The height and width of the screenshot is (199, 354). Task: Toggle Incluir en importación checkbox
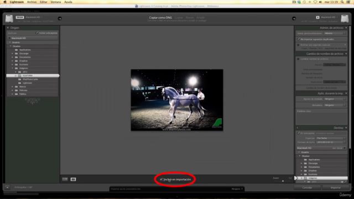(x=162, y=180)
